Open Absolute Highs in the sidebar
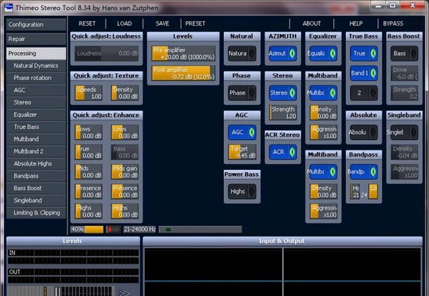429x296 pixels. [x=36, y=164]
